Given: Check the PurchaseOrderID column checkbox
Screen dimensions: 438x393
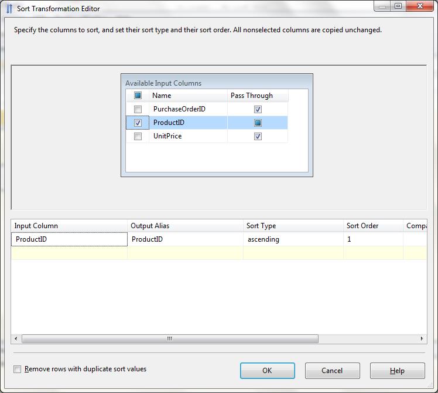Looking at the screenshot, I should pos(138,109).
